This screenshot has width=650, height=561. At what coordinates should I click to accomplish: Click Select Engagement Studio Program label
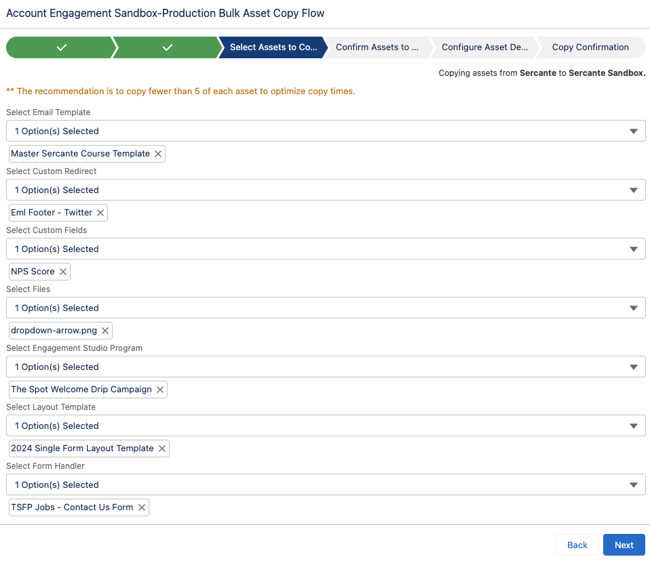pos(74,348)
